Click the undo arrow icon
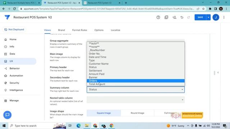Viewport: 230px width, 129px height. [182, 18]
